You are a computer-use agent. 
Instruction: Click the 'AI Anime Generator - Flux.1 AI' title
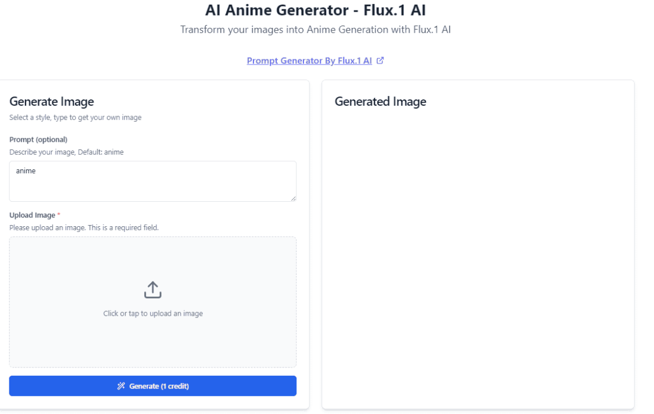[315, 10]
